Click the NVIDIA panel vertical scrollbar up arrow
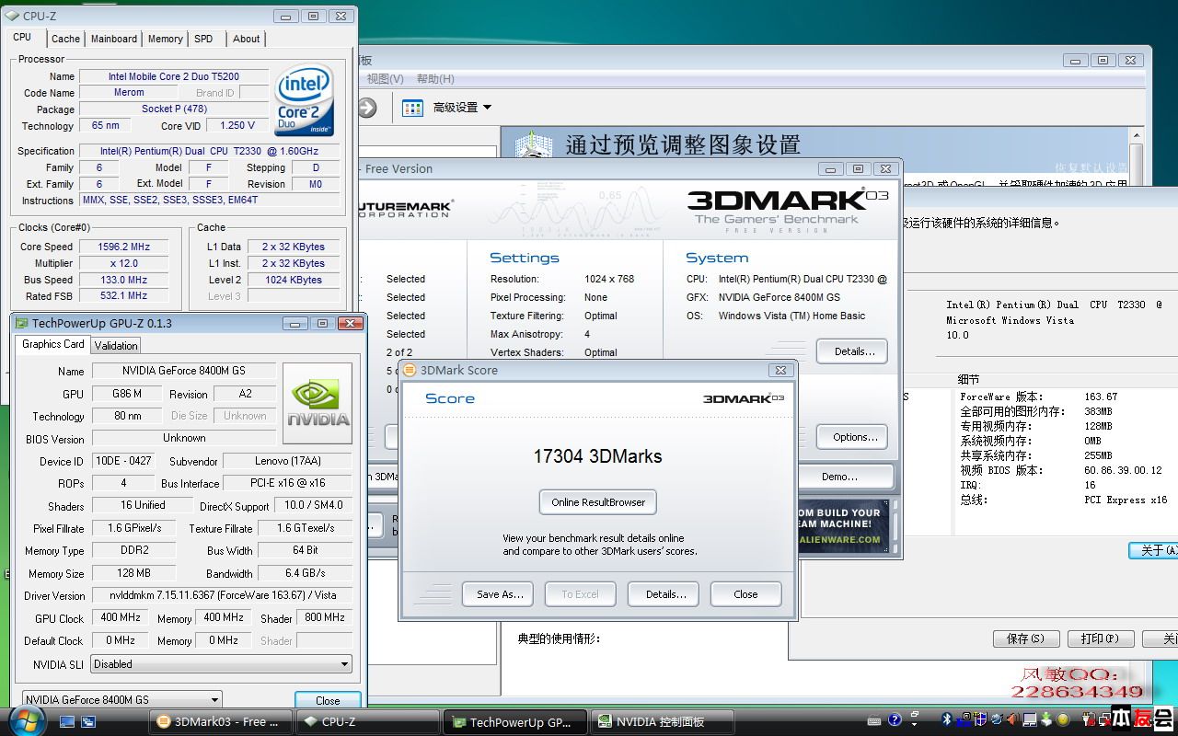Screen dimensions: 1178x736 1138,137
